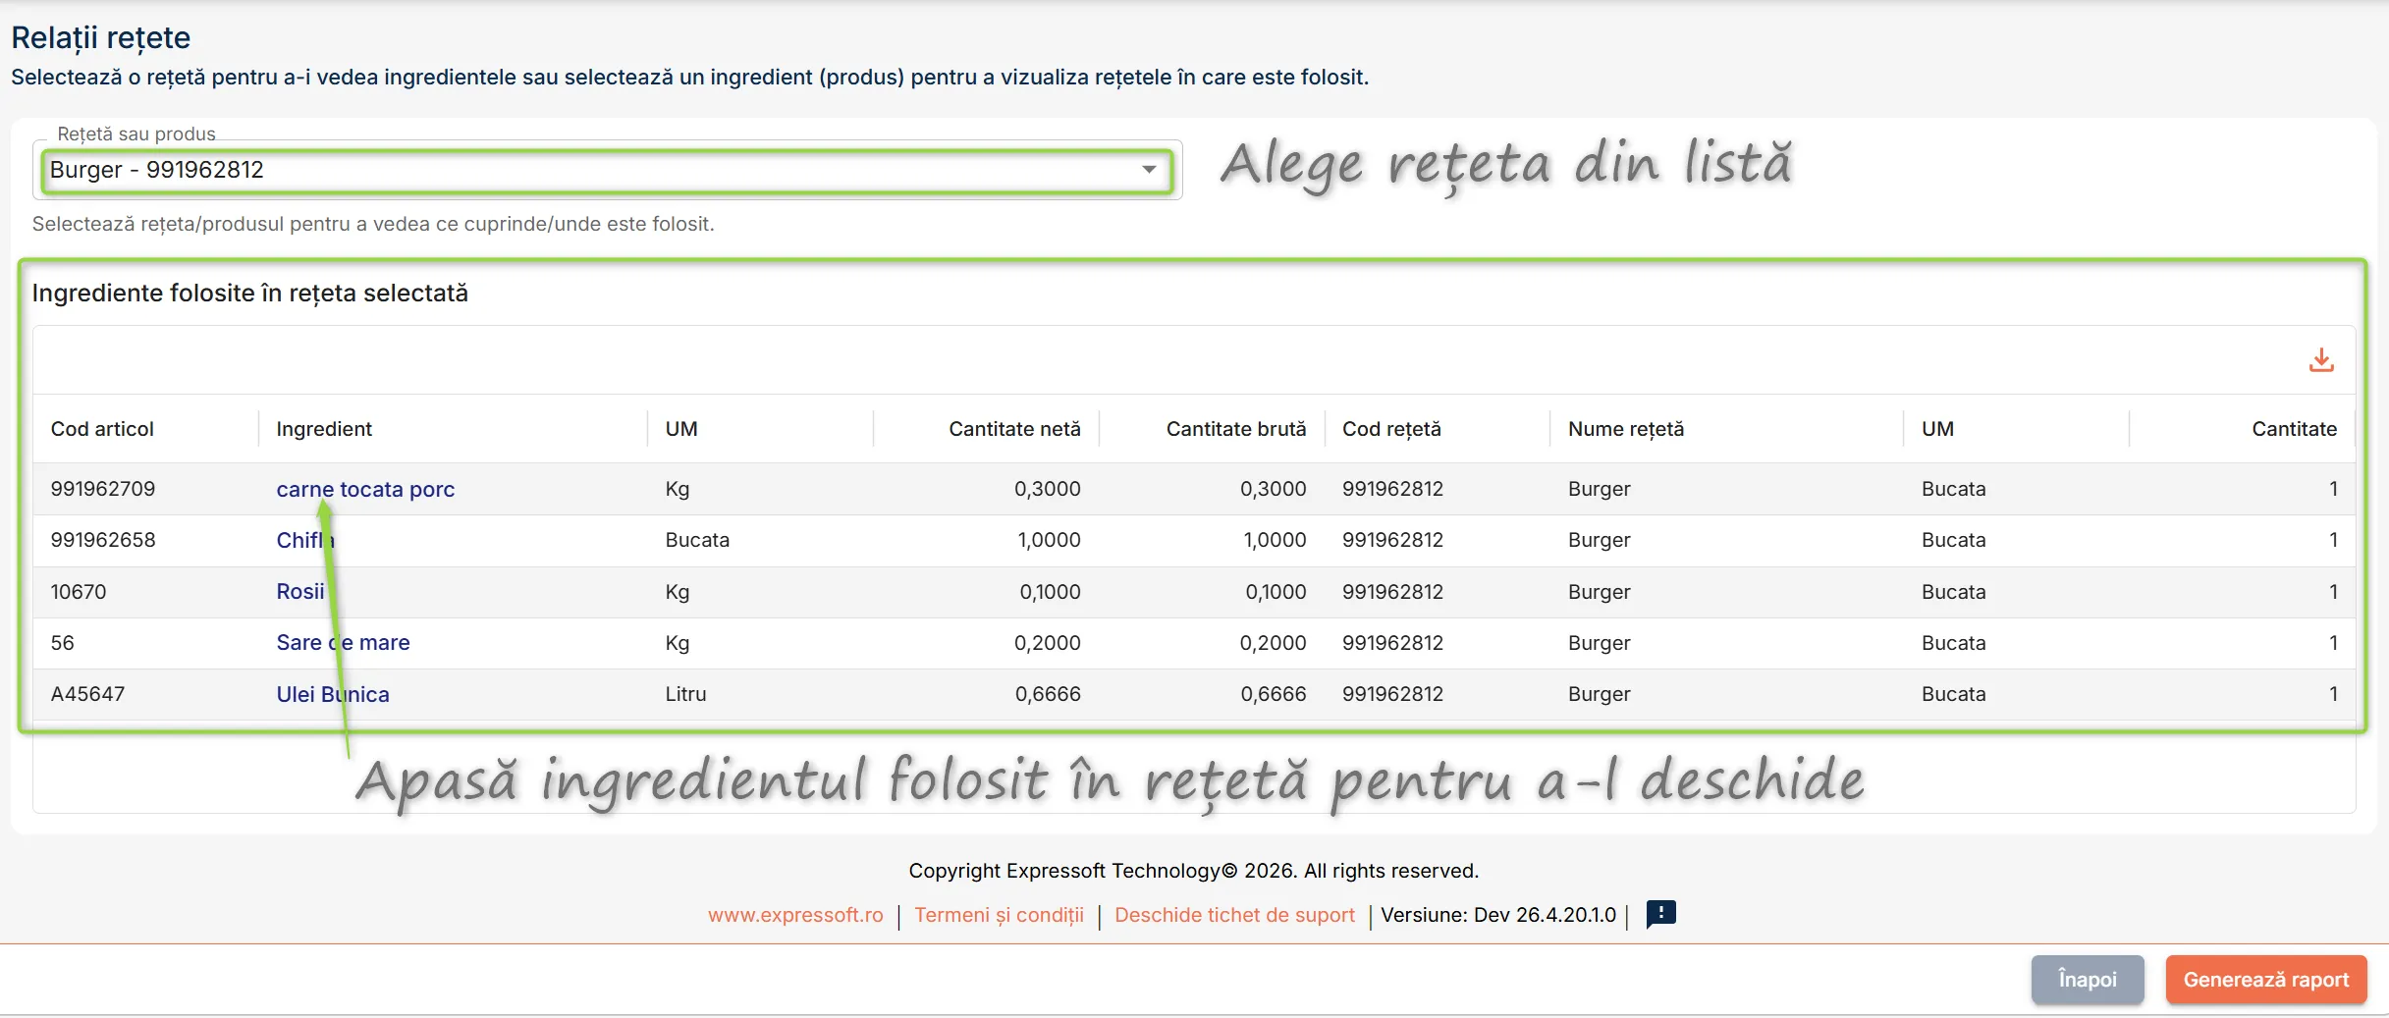Click the Generează raport button
The height and width of the screenshot is (1018, 2389).
click(x=2266, y=980)
